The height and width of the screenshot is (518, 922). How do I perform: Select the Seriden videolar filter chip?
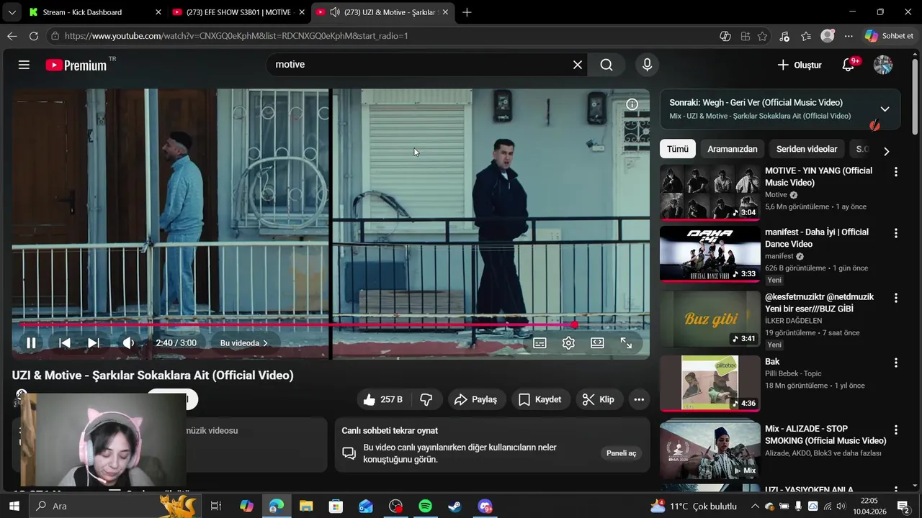pos(807,149)
